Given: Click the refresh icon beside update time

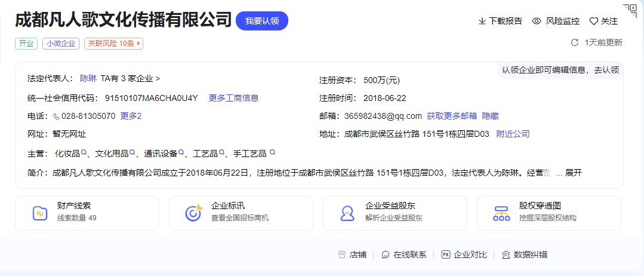Looking at the screenshot, I should (575, 42).
